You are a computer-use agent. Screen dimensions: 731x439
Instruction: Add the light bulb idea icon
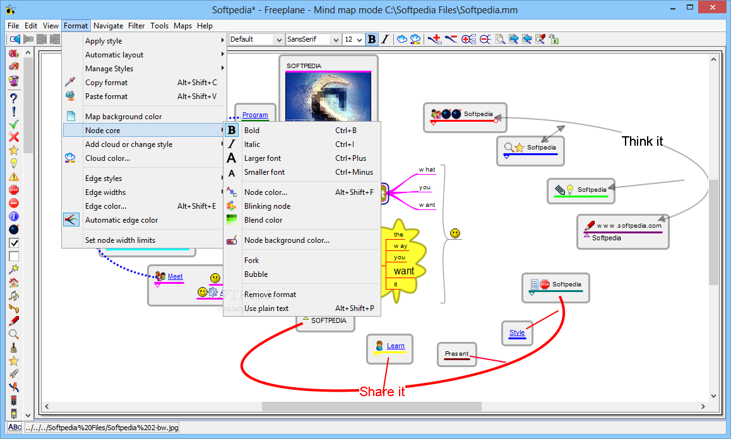coord(14,163)
